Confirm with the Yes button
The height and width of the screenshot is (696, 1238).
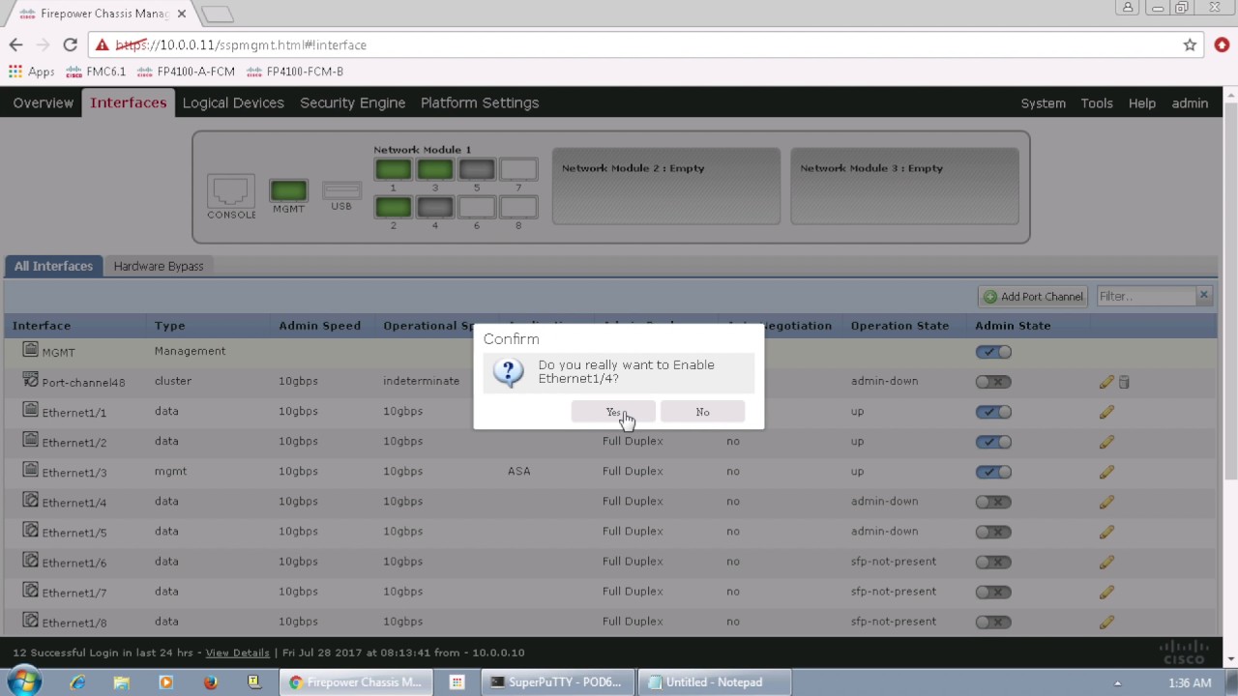[613, 412]
